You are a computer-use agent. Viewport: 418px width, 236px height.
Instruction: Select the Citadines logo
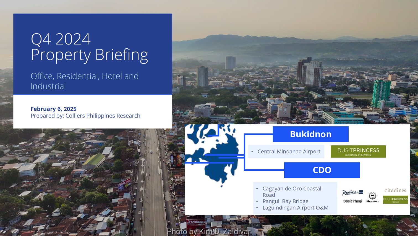coord(395,190)
